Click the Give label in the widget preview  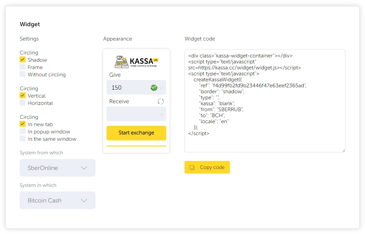click(115, 75)
